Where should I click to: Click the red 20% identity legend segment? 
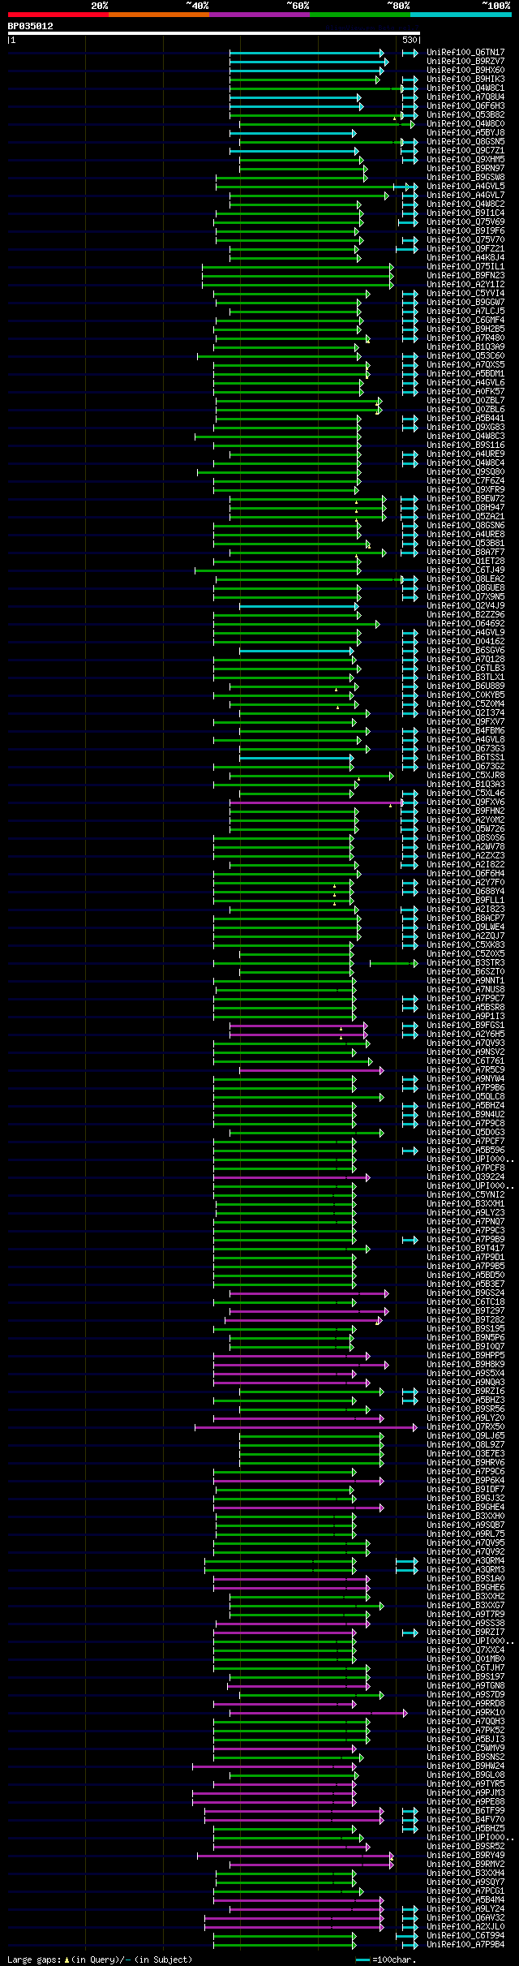[58, 15]
